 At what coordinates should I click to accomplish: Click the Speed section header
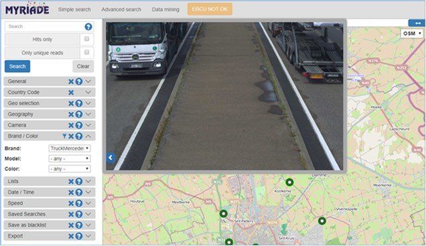(x=50, y=203)
